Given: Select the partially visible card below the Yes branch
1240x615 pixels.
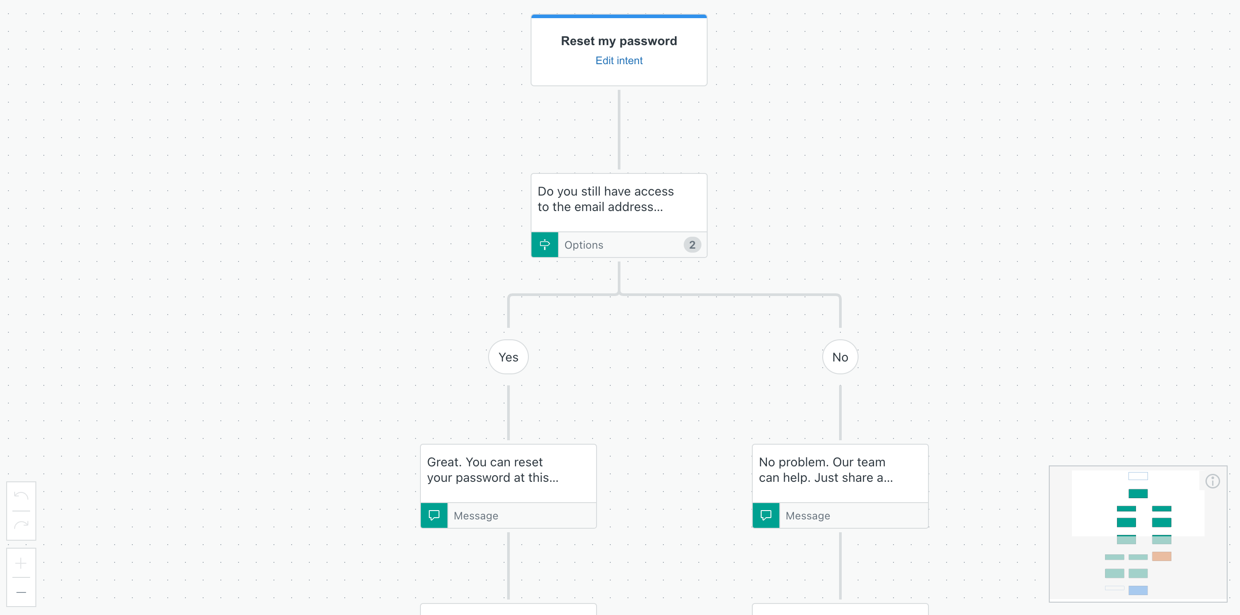Looking at the screenshot, I should point(508,611).
